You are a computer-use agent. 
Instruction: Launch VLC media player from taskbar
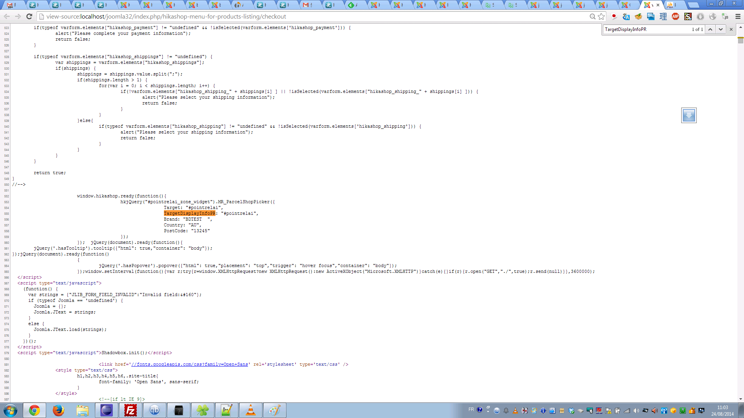[x=251, y=410]
